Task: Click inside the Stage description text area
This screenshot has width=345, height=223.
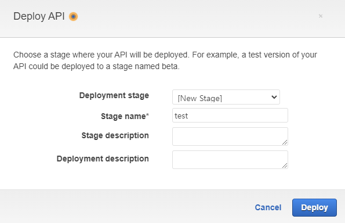Action: (230, 136)
